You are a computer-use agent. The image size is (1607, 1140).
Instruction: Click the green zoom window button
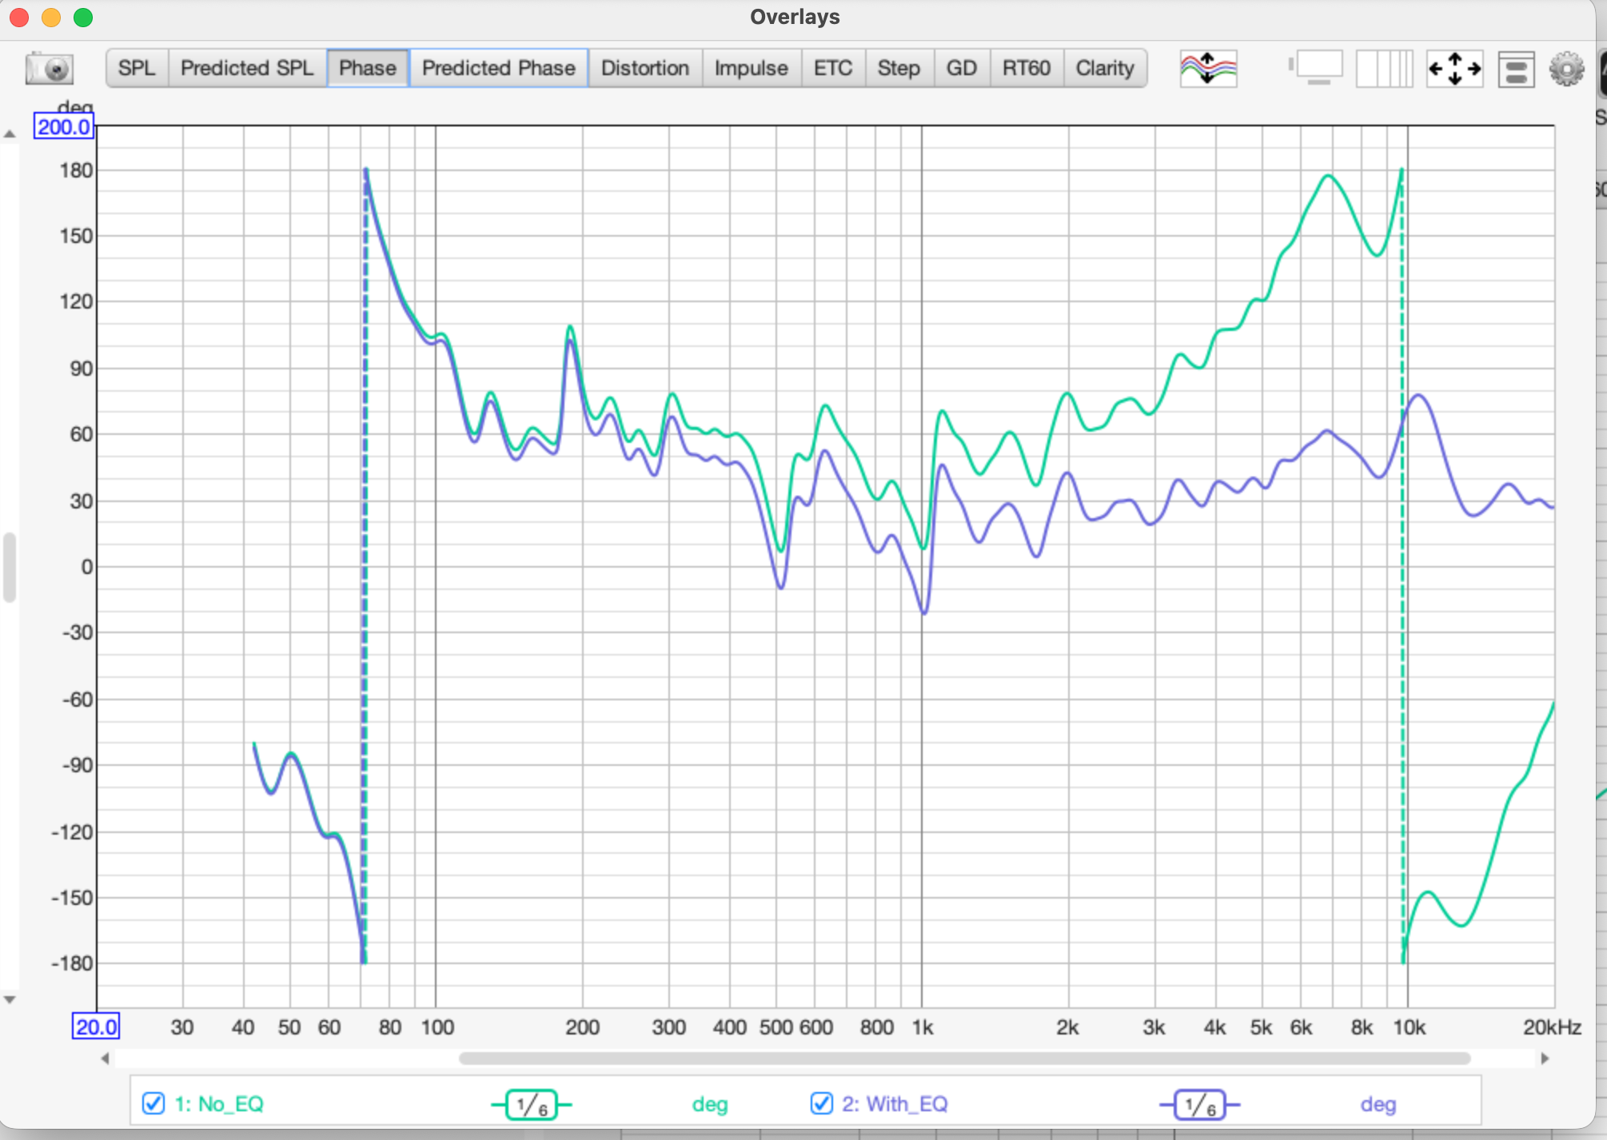(x=83, y=18)
